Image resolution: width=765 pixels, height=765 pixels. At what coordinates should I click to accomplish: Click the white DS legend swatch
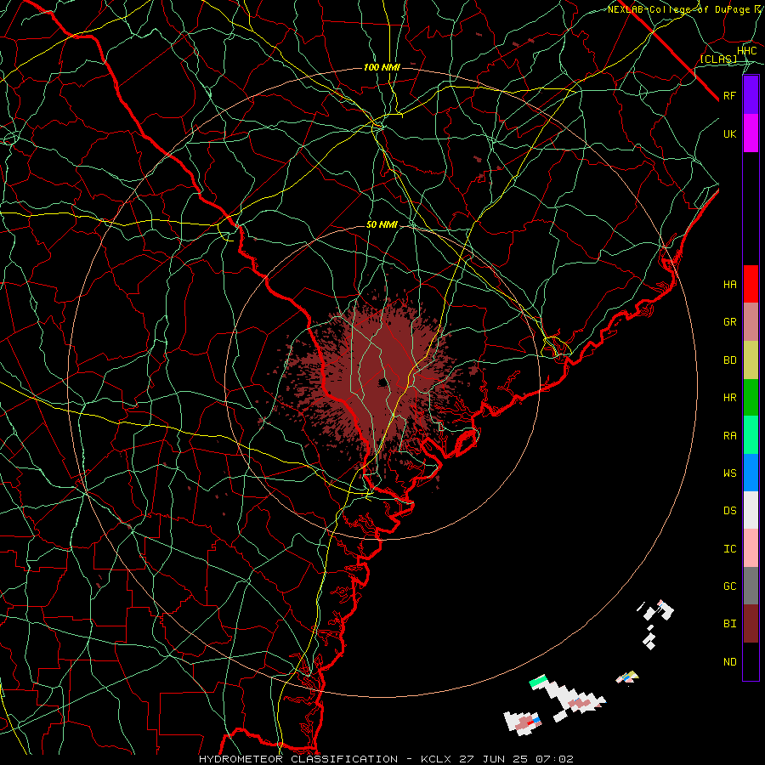click(751, 510)
